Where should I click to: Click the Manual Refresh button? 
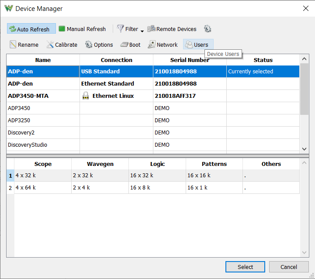click(x=82, y=29)
